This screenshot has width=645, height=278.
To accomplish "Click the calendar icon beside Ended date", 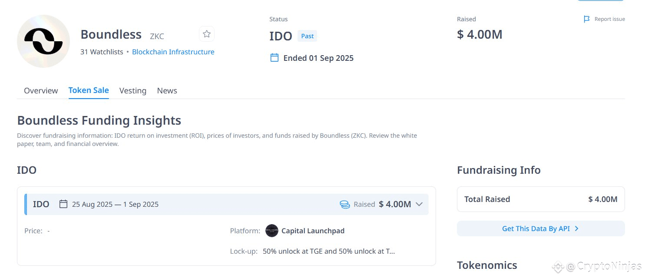I will point(275,58).
